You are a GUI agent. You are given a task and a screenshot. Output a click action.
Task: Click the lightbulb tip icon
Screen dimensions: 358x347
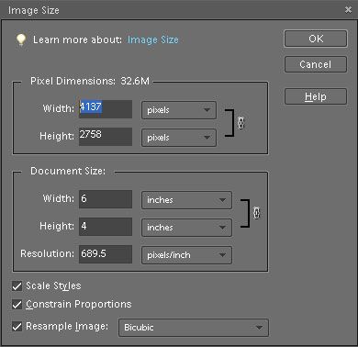click(x=21, y=39)
